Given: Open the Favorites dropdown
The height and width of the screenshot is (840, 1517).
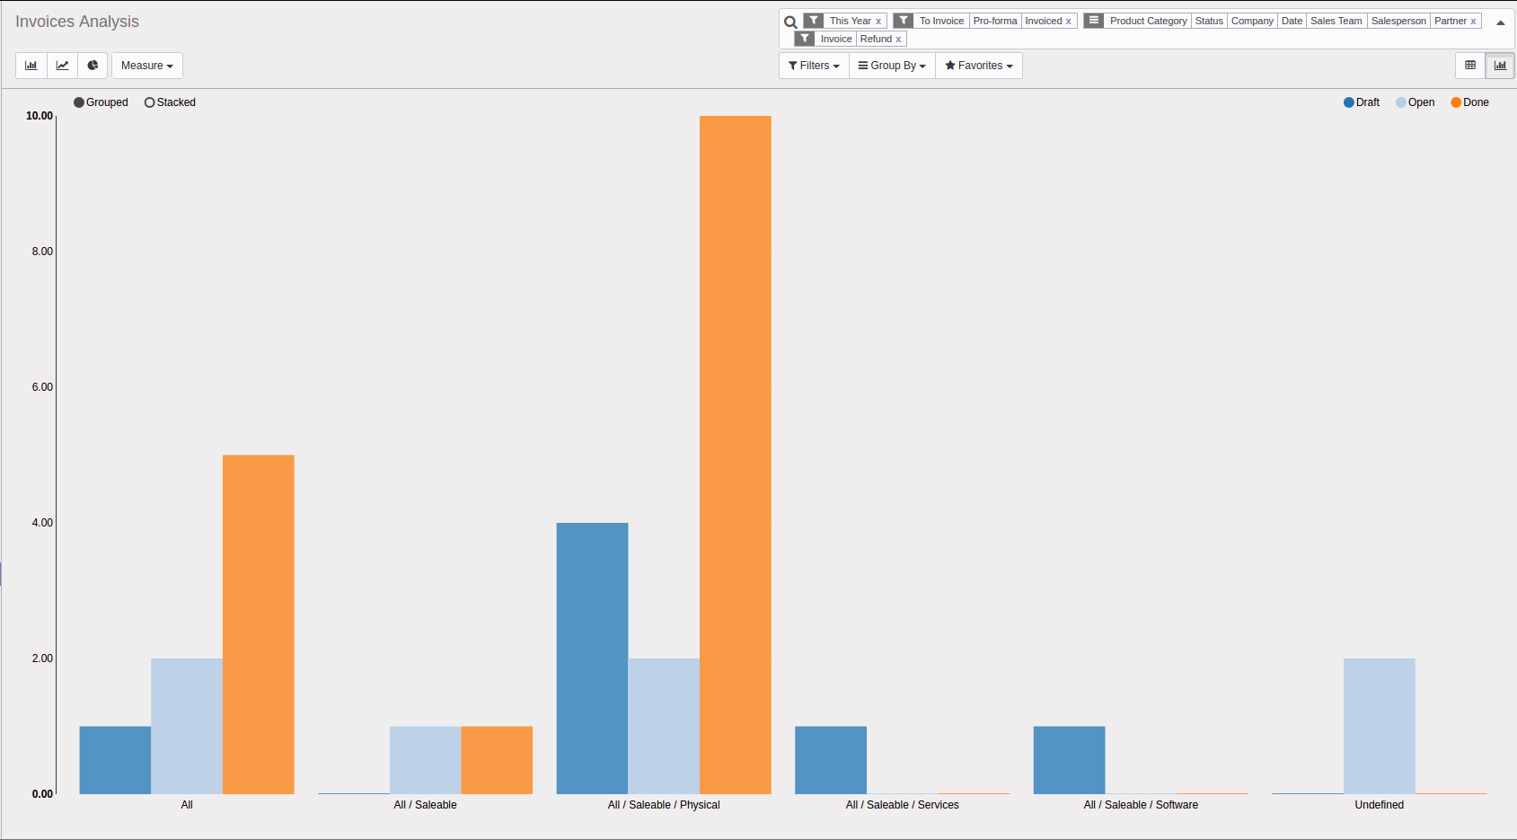Looking at the screenshot, I should point(979,66).
